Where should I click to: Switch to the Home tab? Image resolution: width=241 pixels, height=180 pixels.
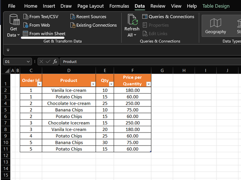31,6
